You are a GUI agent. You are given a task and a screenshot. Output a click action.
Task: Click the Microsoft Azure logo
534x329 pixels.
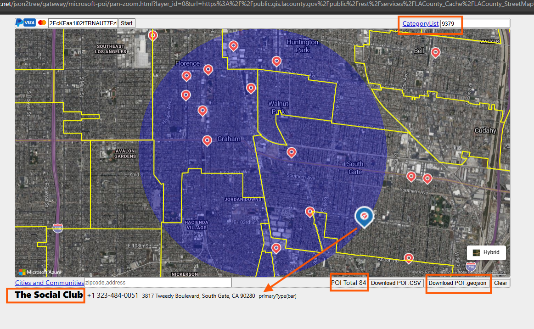(39, 272)
